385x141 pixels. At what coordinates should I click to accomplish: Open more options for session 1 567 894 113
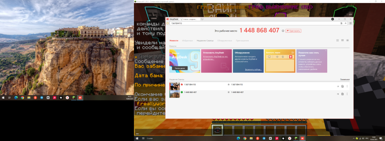347,86
